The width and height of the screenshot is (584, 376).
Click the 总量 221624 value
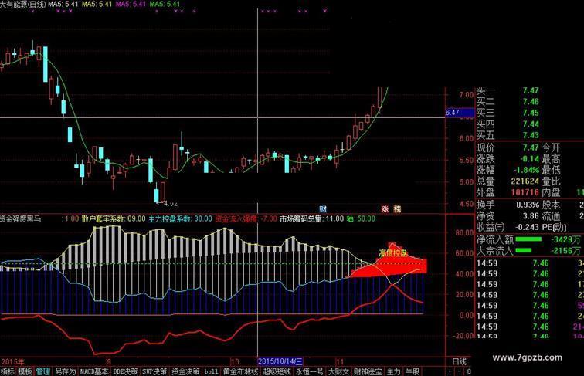[x=525, y=181]
